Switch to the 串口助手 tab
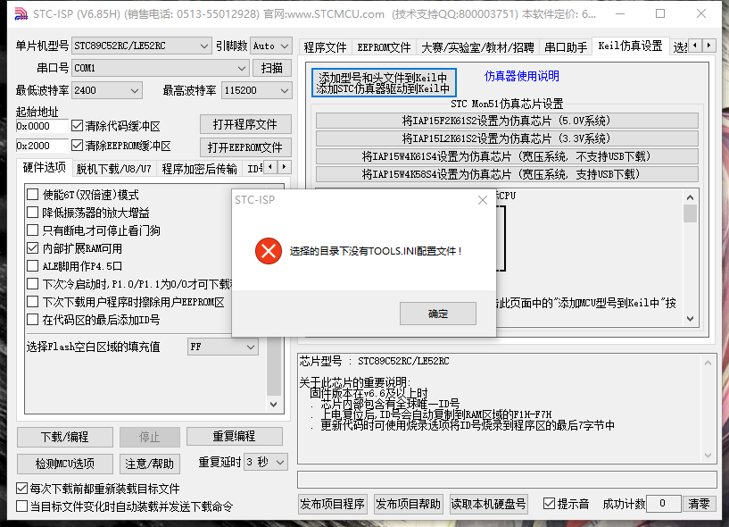 click(x=566, y=47)
